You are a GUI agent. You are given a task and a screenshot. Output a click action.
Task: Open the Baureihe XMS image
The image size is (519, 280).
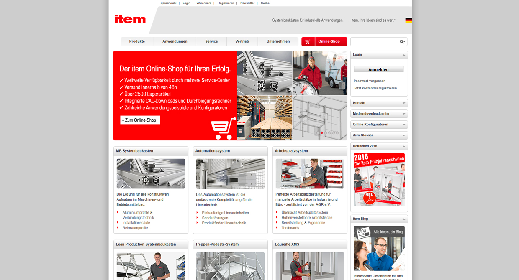coord(310,266)
